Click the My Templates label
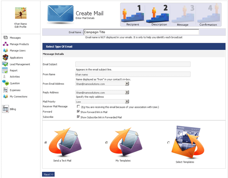This screenshot has width=228, height=178. (x=123, y=161)
